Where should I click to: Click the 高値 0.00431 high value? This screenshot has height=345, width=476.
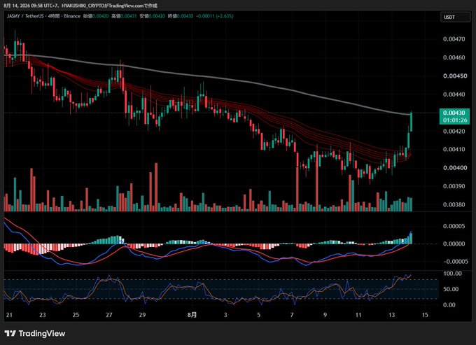point(124,16)
